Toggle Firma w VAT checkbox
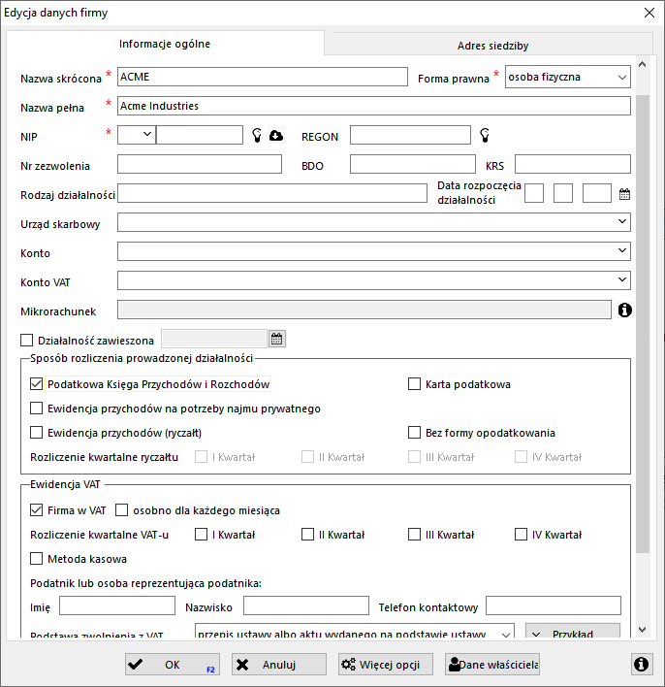 [36, 510]
